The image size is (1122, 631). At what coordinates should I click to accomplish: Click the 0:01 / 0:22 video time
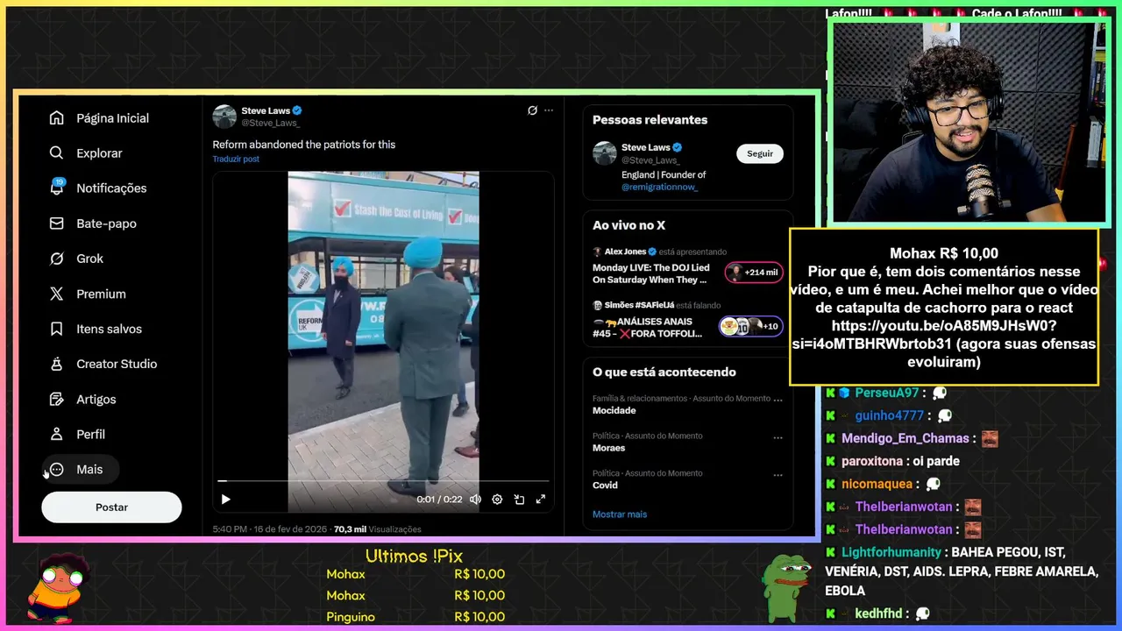point(439,500)
